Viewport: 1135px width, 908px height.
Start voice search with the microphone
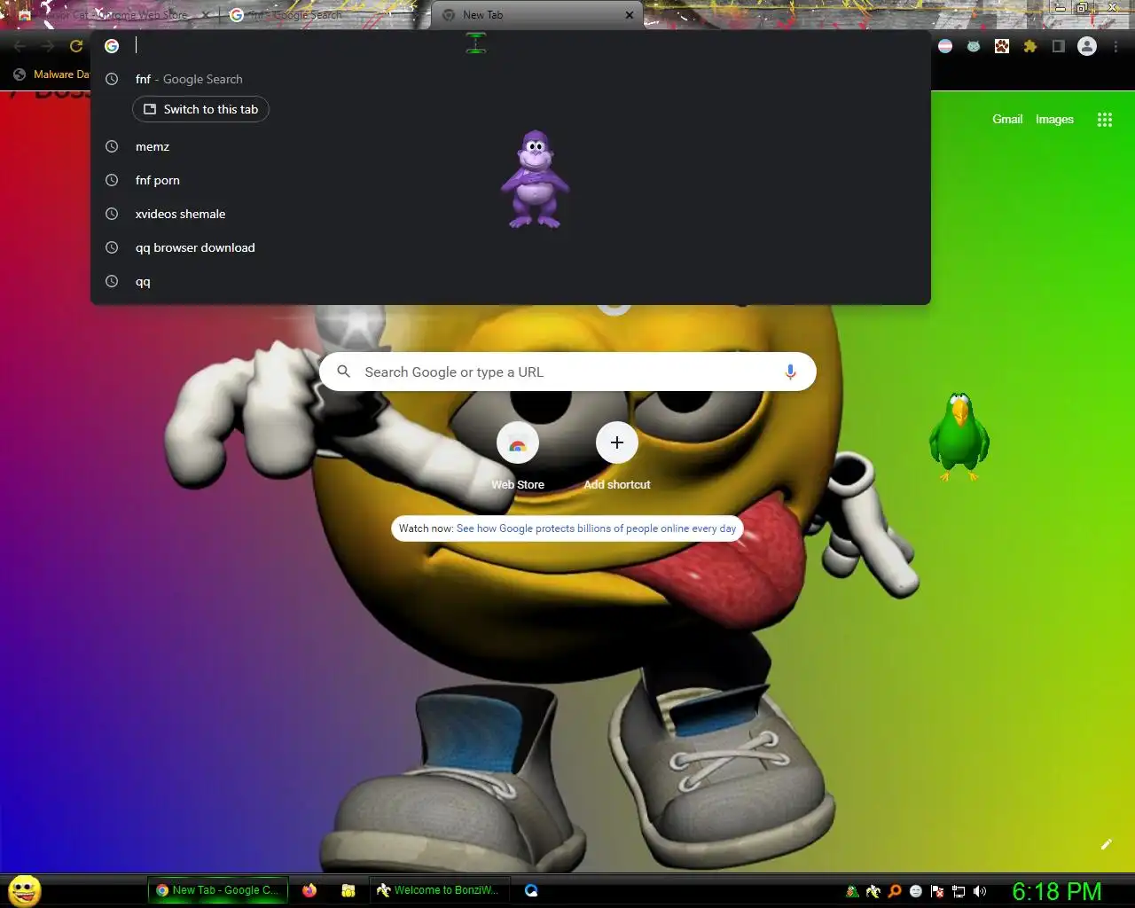click(790, 372)
